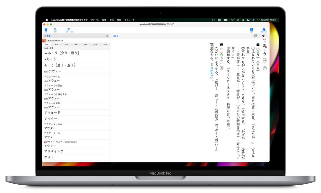Select the アウター ウェア〔outerwear〕 result row
The image size is (321, 193).
(76, 144)
